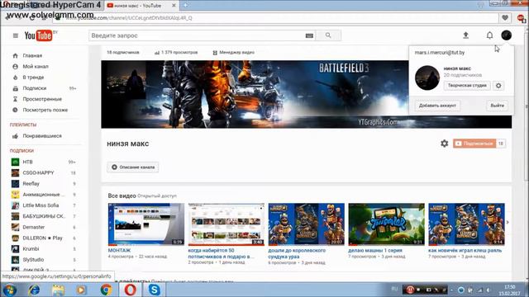Click 'делаю машины 1 серия' title
The image size is (529, 297).
tap(375, 251)
